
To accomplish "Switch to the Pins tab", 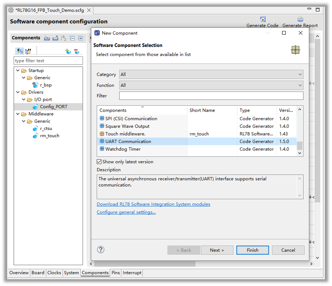I will coord(116,273).
